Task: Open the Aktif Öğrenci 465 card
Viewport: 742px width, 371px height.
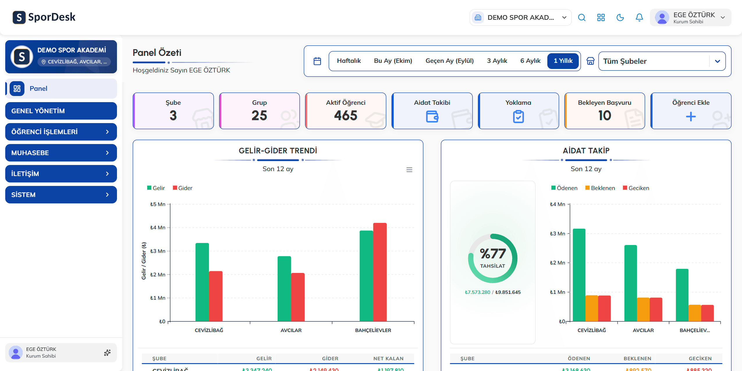Action: coord(346,111)
